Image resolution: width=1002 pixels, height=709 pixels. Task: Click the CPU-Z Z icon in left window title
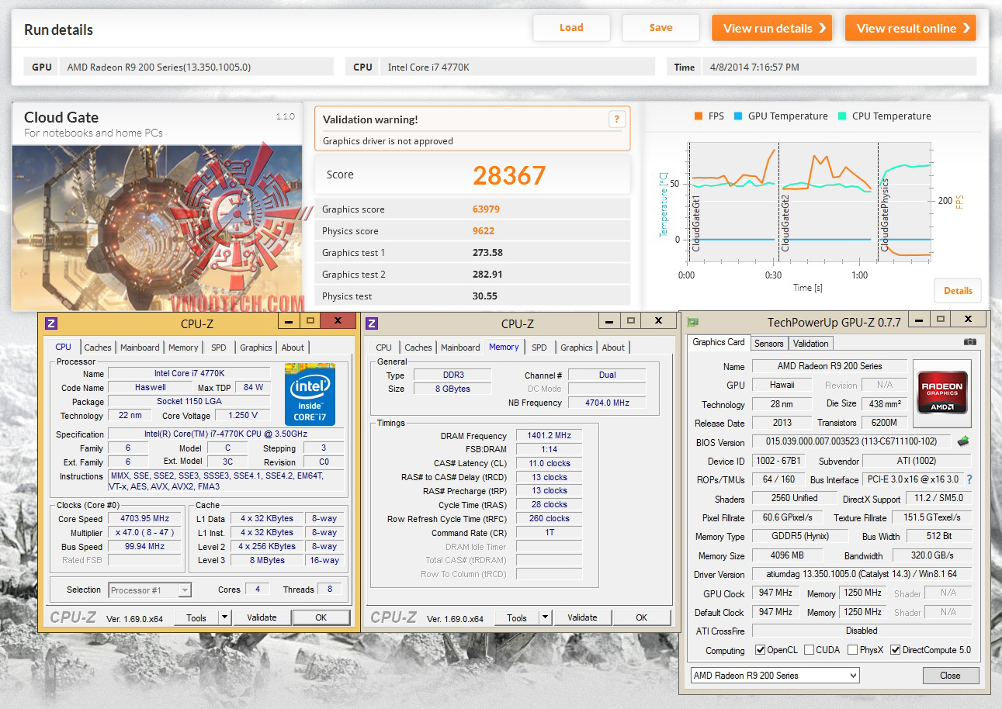(52, 323)
